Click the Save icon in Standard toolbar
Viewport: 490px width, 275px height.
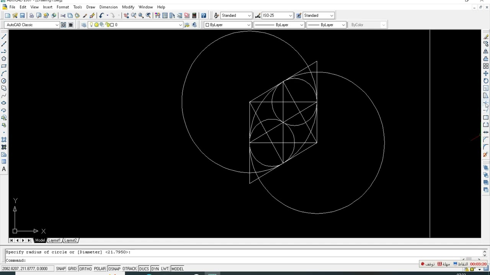click(22, 16)
